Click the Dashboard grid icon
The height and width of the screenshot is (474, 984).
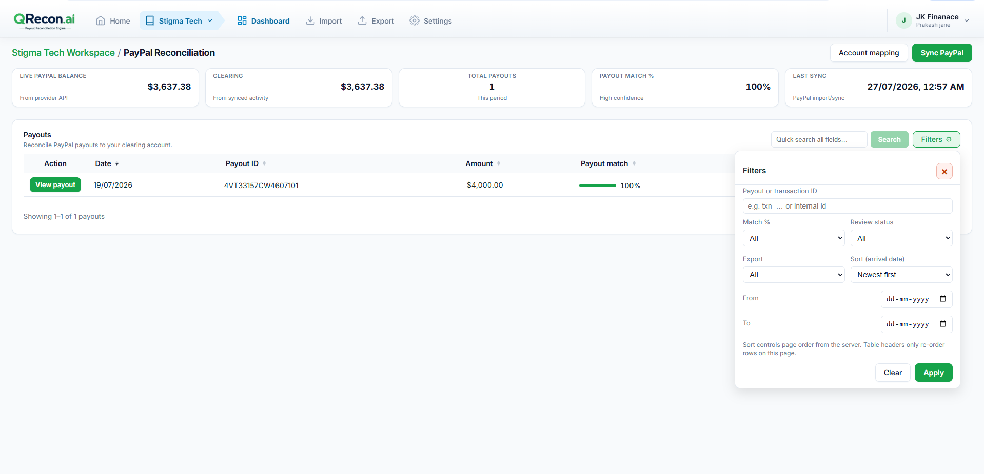point(242,20)
